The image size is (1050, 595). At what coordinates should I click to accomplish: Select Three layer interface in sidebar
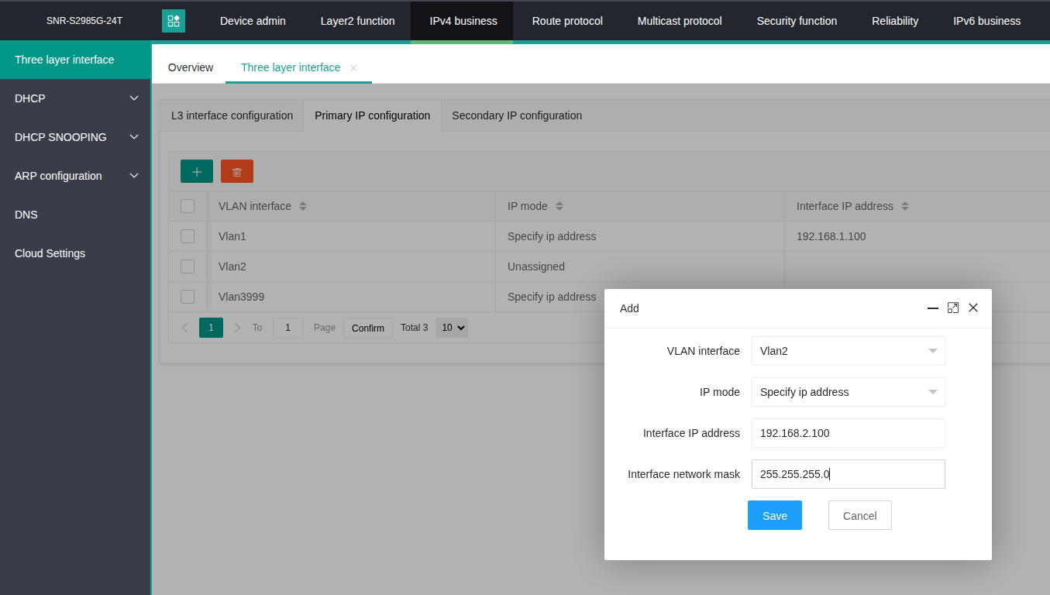pos(75,60)
